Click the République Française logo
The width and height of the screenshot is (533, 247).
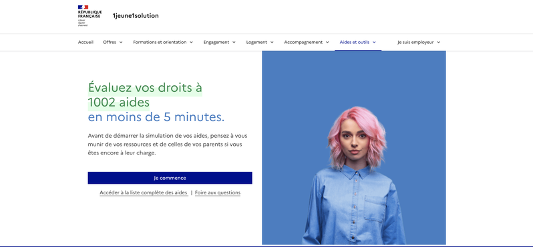(x=90, y=15)
